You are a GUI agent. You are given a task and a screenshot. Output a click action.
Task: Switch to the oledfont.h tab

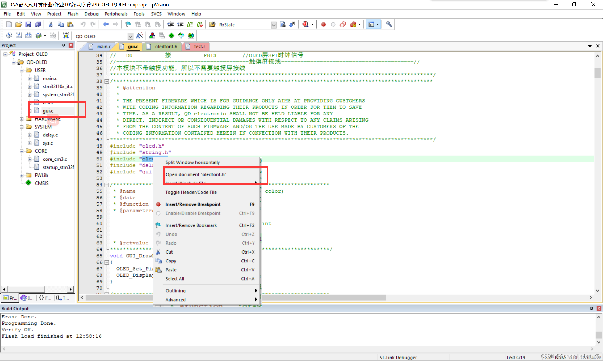tap(163, 47)
